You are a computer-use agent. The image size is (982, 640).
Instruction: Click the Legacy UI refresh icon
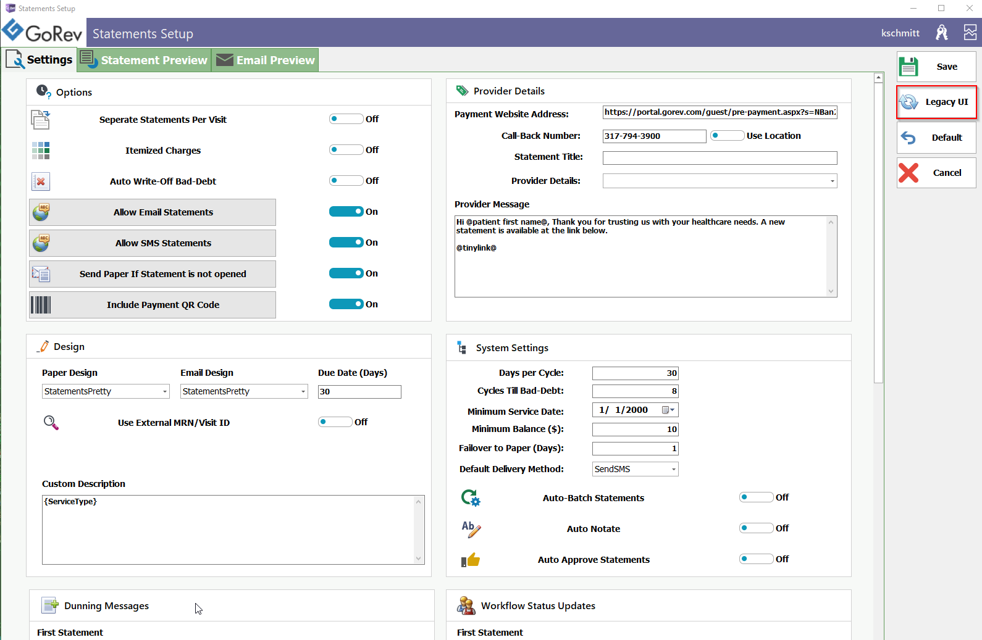click(909, 102)
